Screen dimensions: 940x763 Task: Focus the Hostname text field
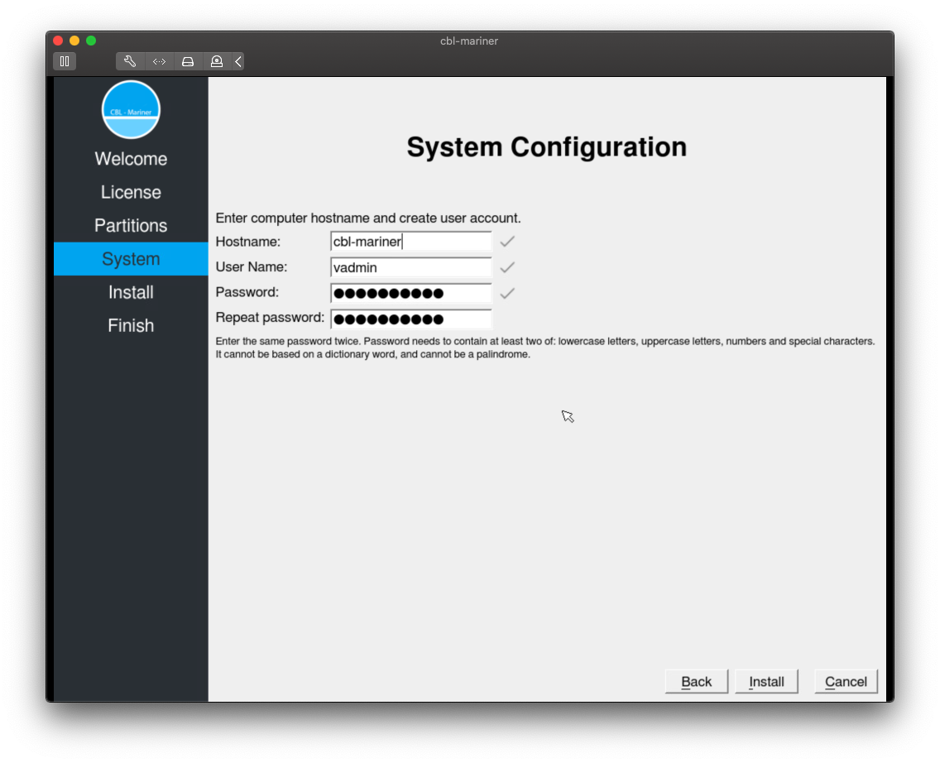tap(410, 242)
